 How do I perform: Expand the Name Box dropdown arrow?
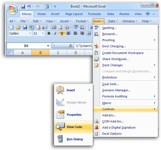pos(48,46)
